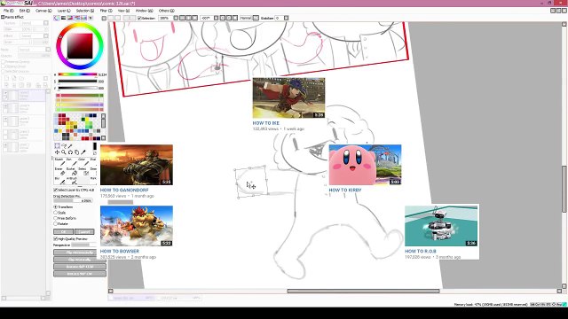This screenshot has width=568, height=319.
Task: Open the Others menu
Action: click(167, 11)
